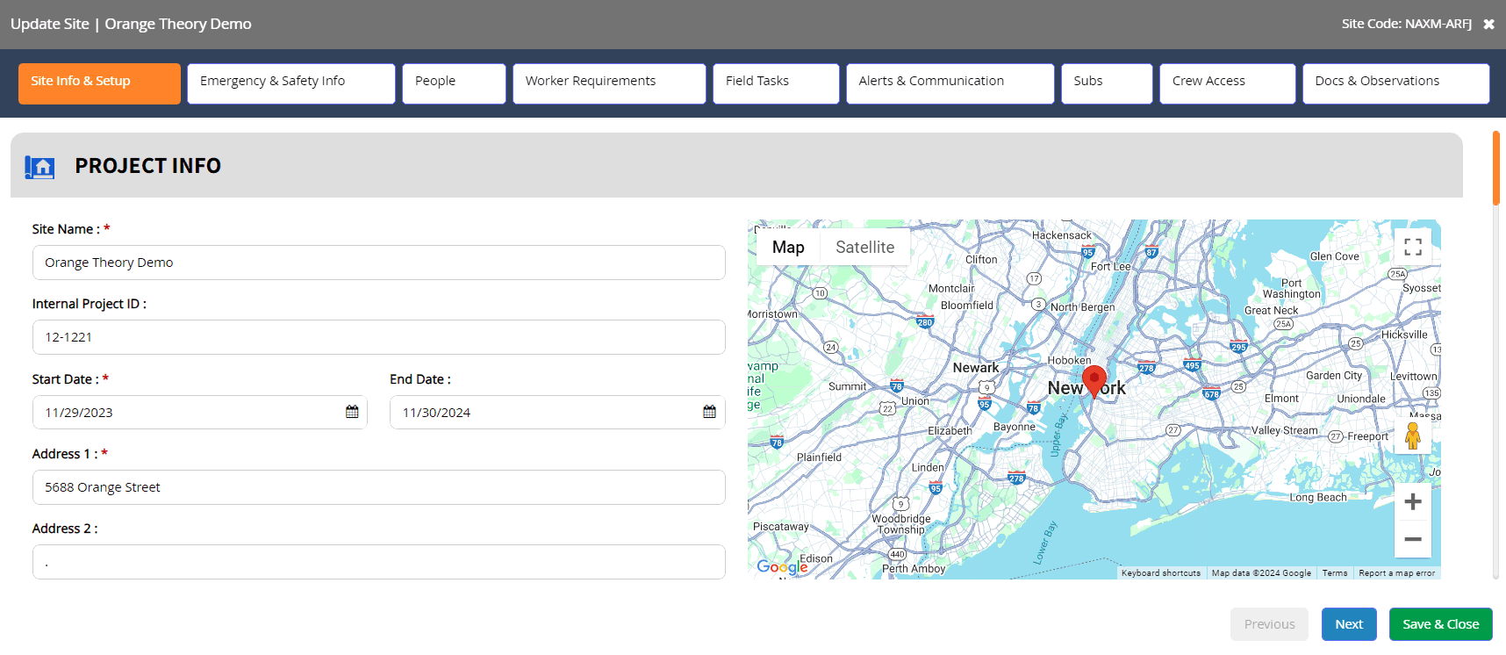Click Hackensack label on the map

(1062, 235)
